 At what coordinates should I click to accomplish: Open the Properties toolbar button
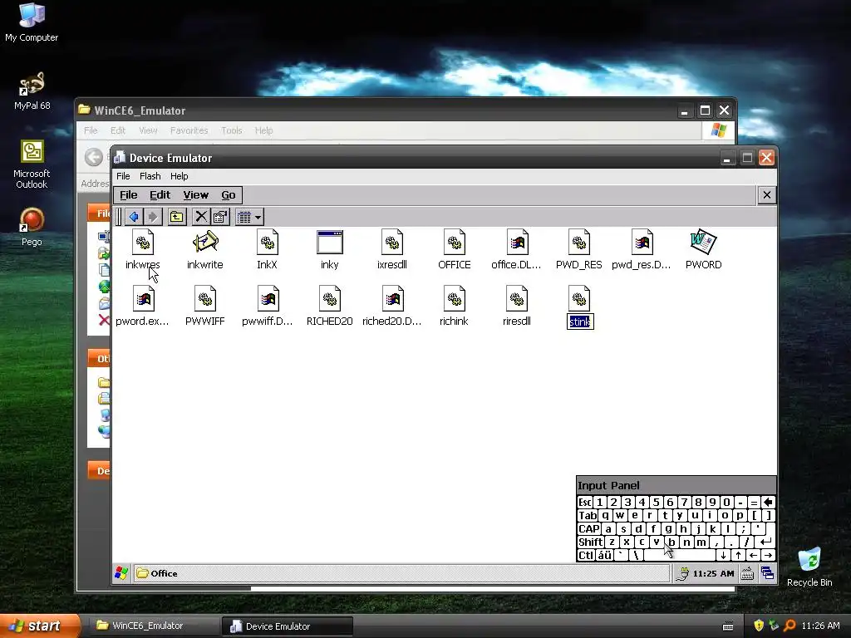click(x=220, y=217)
